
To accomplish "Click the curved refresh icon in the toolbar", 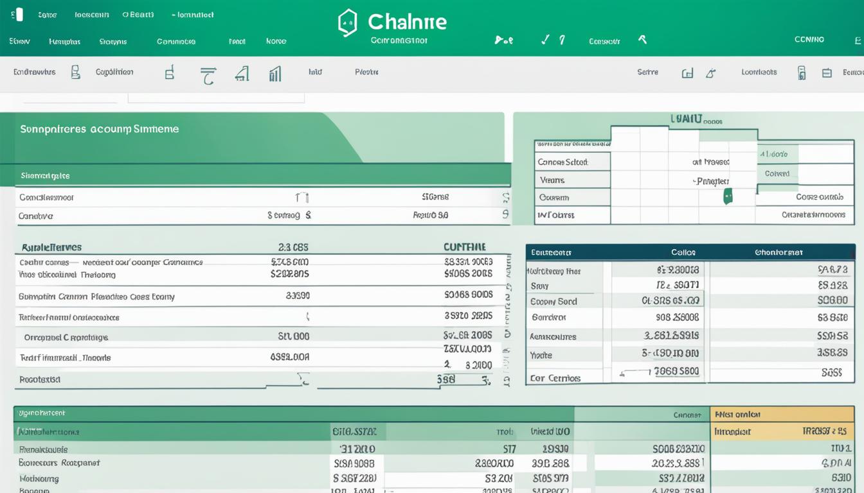I will point(207,73).
